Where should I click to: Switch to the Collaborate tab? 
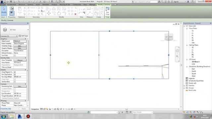(77, 5)
